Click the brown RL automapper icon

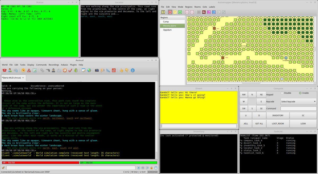[x=204, y=12]
